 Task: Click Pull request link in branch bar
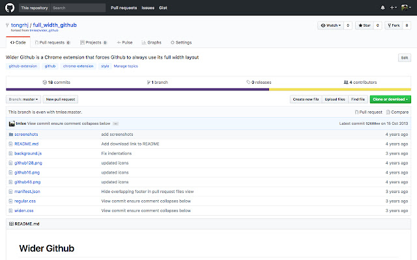[x=369, y=112]
